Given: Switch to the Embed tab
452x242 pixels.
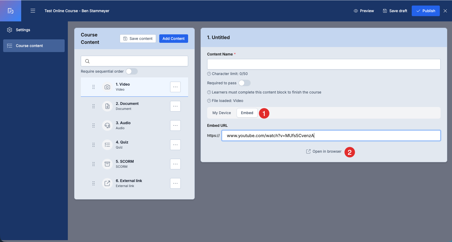Looking at the screenshot, I should 247,113.
